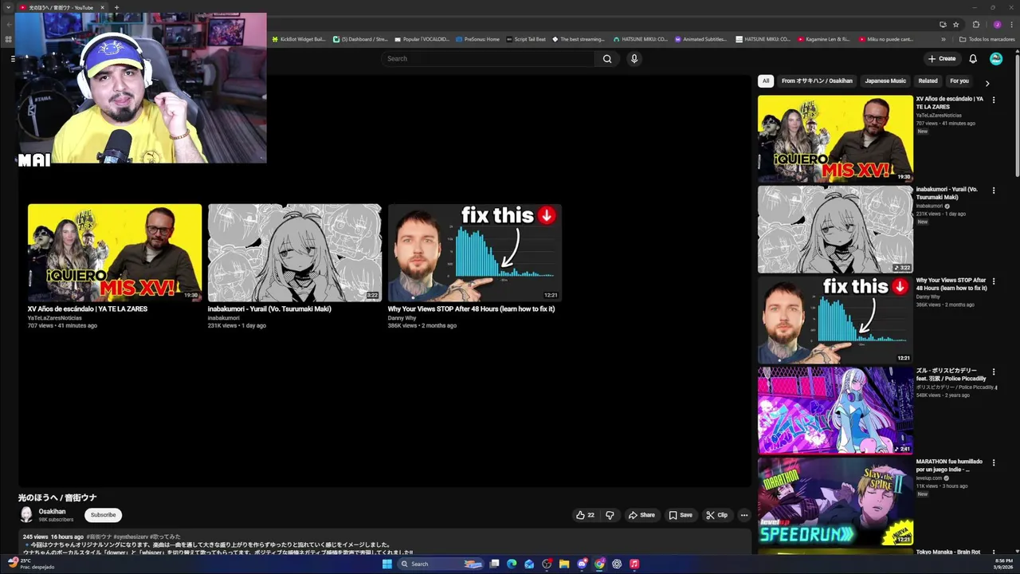
Task: Click endscreen title 'inabakumori - Yurail (Vo. Tsurumaki Maki)'
Action: coord(269,309)
